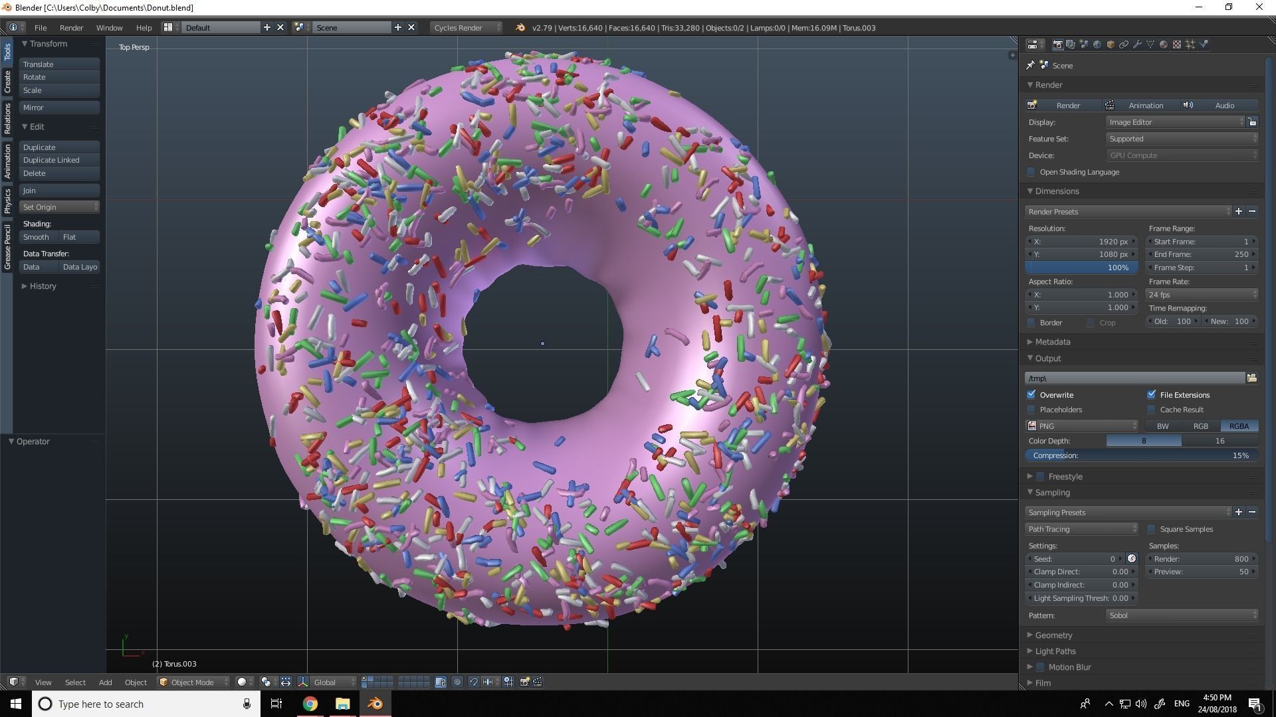This screenshot has height=717, width=1276.
Task: Open the Modifiers wrench properties icon
Action: 1137,44
